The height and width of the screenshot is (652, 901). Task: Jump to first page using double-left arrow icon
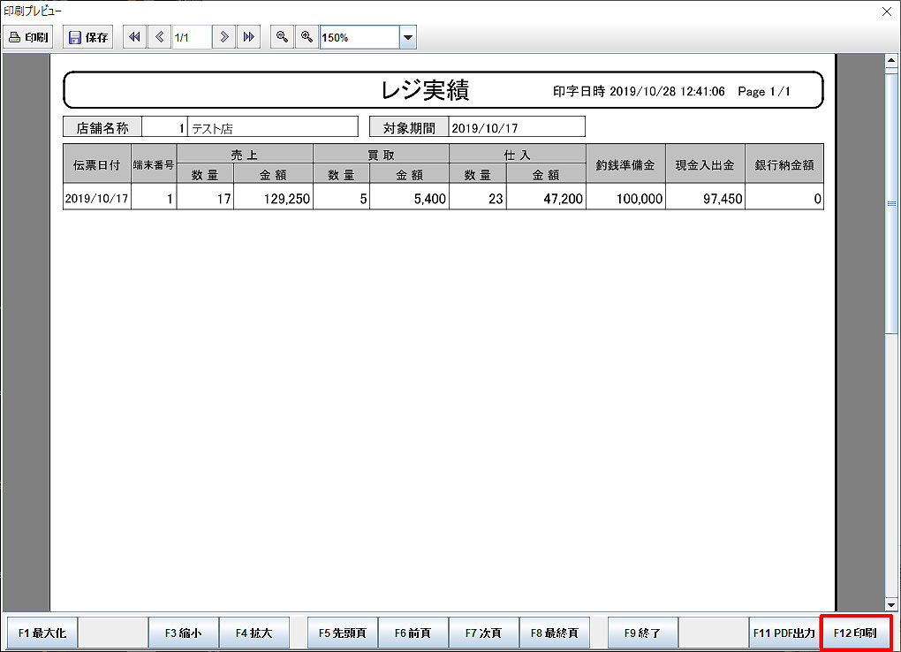134,37
